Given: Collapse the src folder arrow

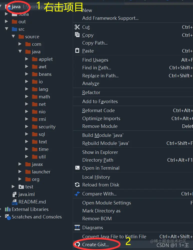Looking at the screenshot, I should [x=6, y=29].
